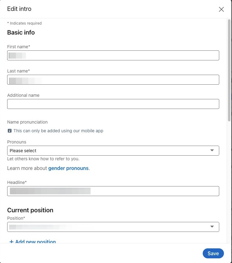
Task: Click into the Last name field
Action: point(113,80)
